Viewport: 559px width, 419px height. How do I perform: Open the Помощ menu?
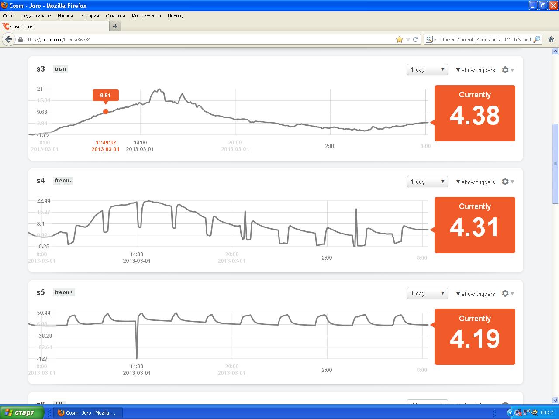tap(175, 16)
